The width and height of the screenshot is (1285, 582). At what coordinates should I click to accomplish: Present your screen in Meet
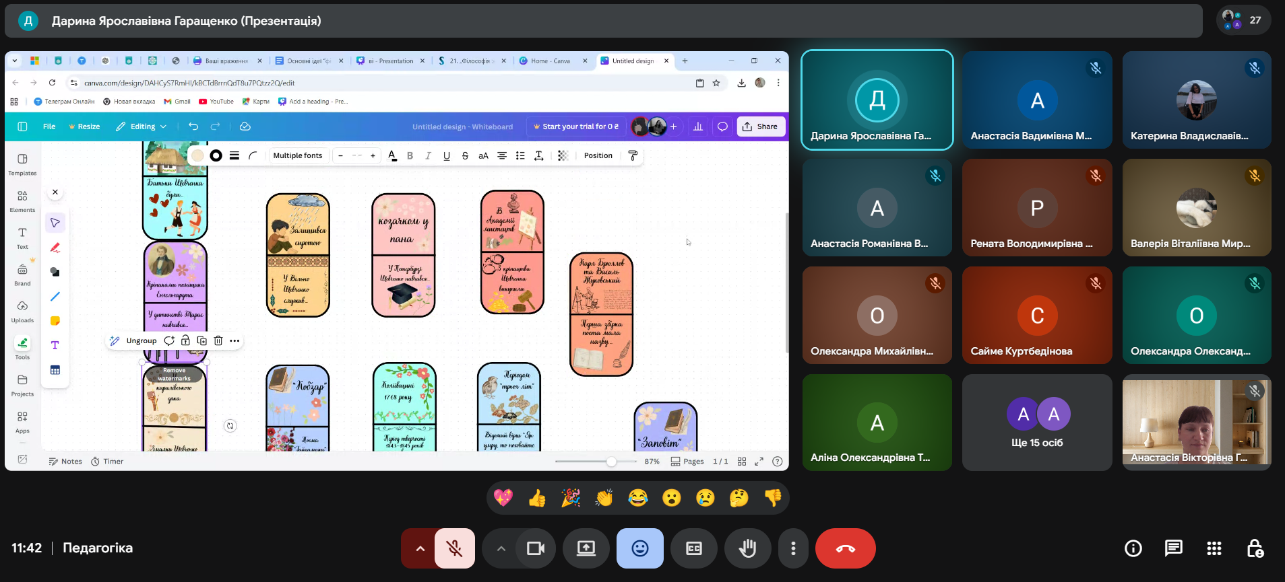click(x=586, y=548)
